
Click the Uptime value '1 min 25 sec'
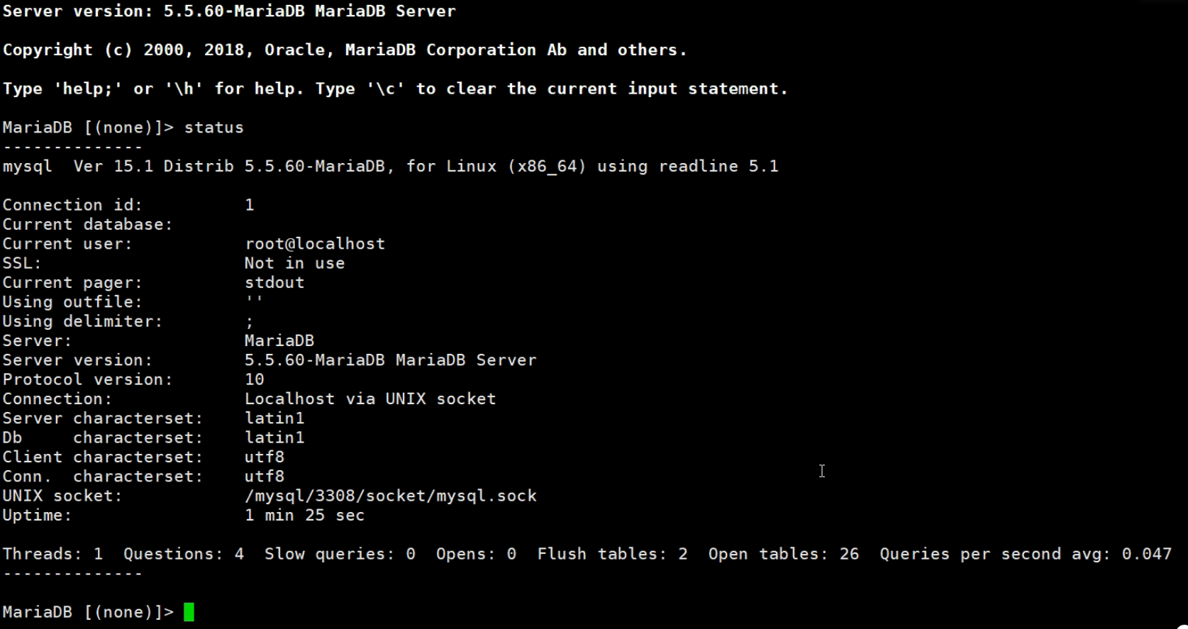point(304,516)
